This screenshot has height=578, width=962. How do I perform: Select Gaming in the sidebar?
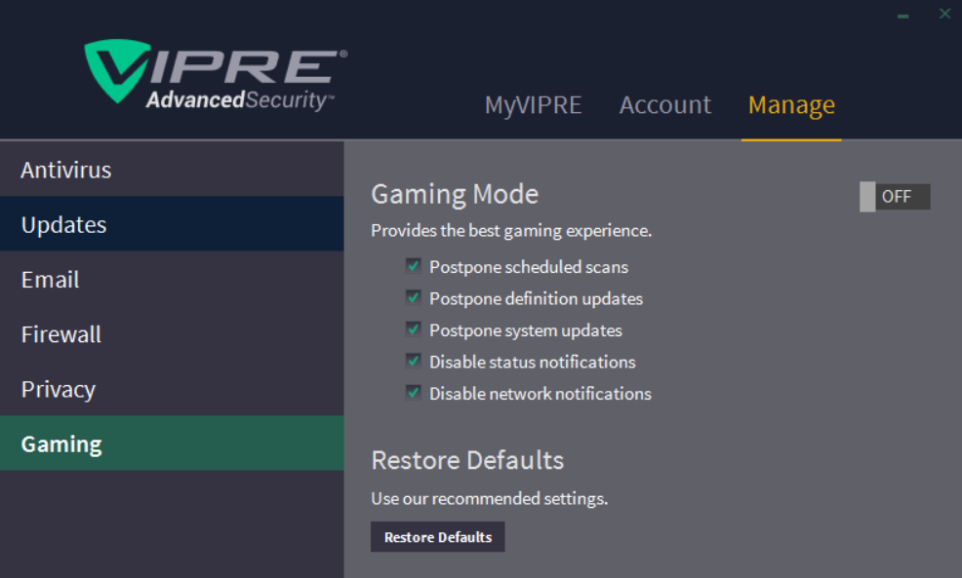(x=172, y=443)
